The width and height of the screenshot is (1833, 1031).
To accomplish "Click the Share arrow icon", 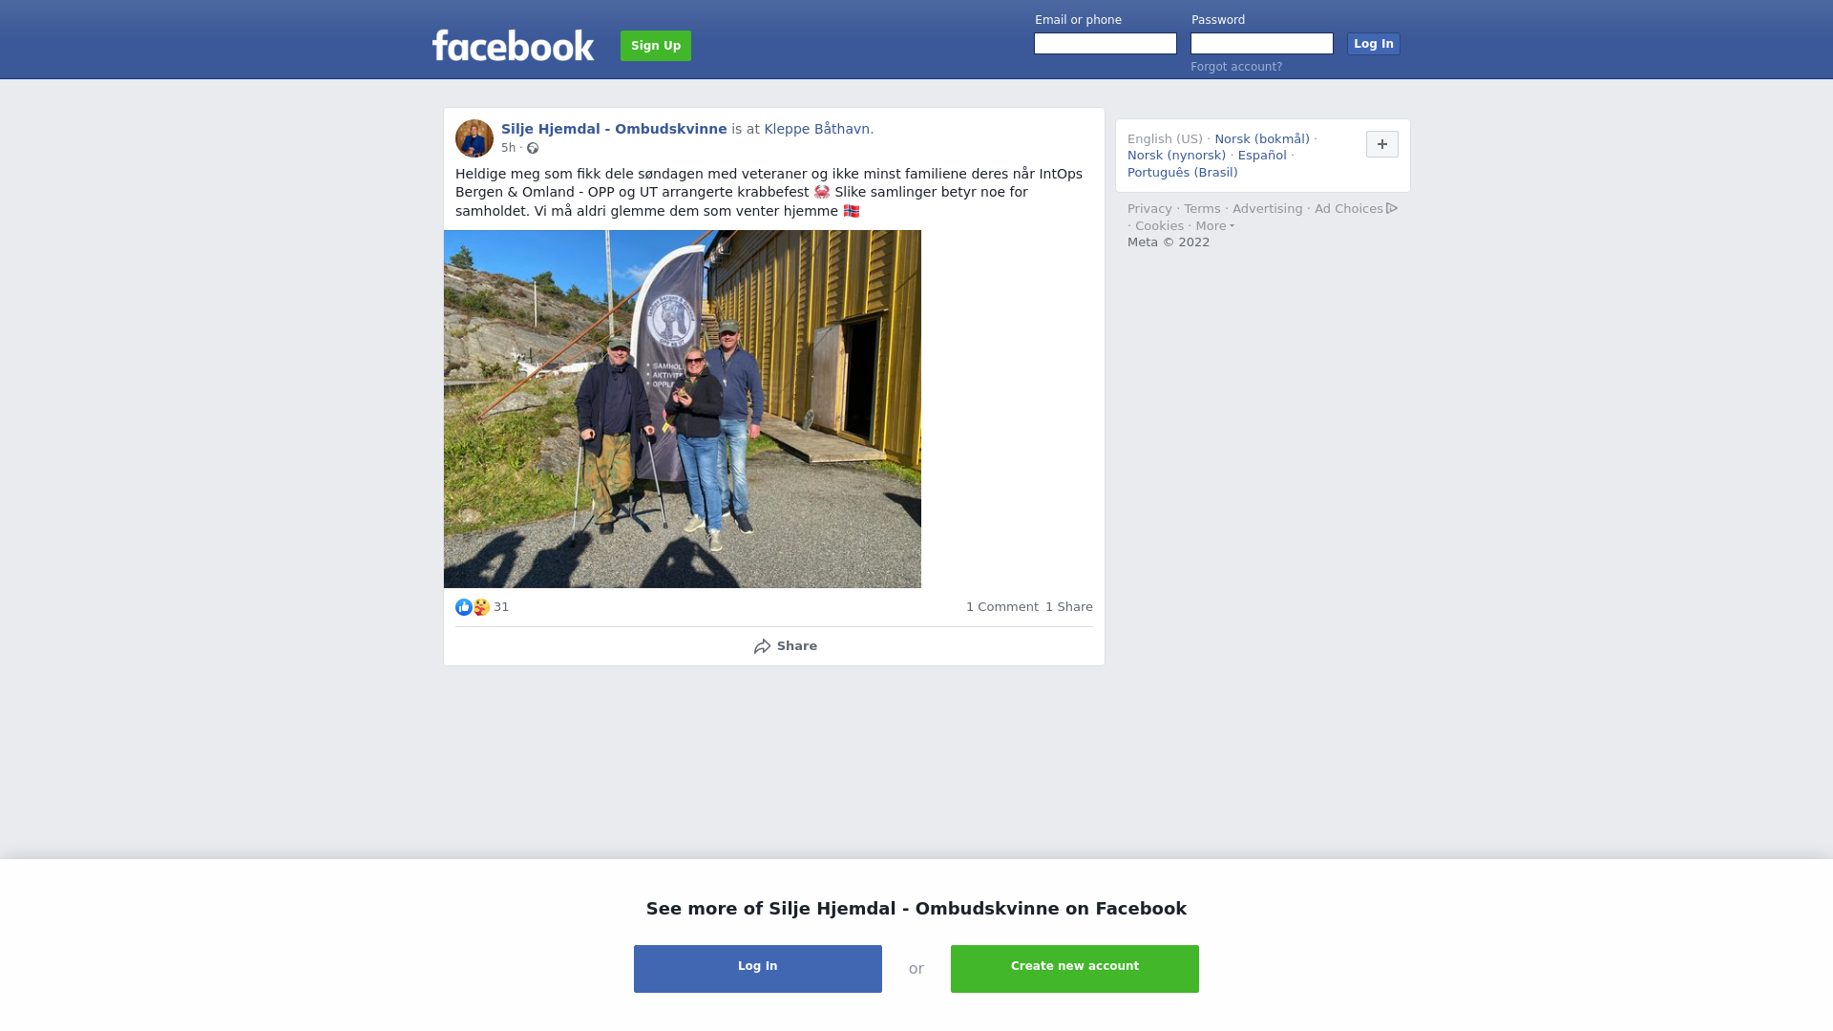I will pyautogui.click(x=762, y=646).
